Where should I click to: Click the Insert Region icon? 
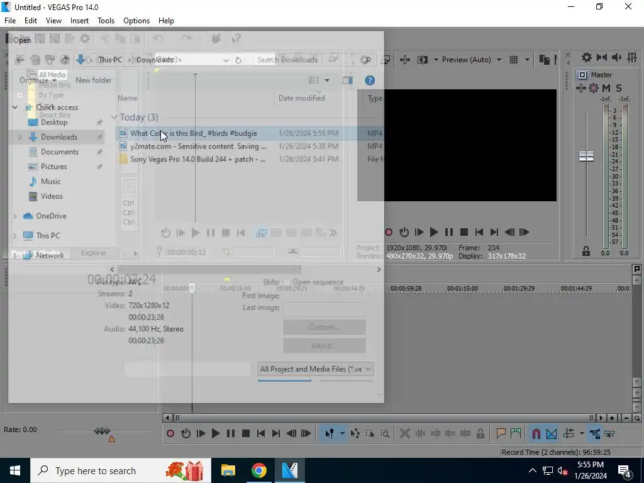click(x=516, y=433)
